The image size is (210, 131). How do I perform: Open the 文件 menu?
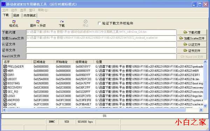coord(5,10)
